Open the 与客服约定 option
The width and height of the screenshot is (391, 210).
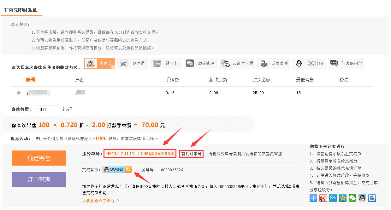tap(346, 63)
